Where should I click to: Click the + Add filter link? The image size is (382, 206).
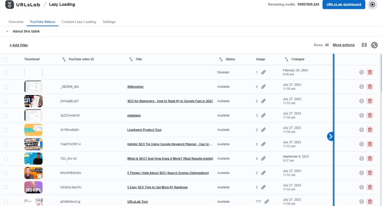coord(19,45)
